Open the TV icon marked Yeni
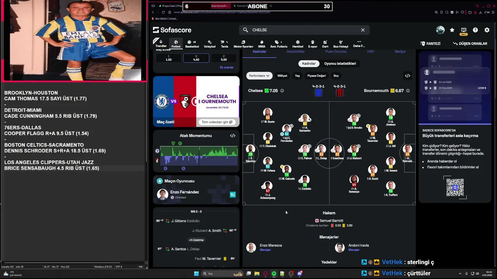497x279 pixels. (464, 30)
